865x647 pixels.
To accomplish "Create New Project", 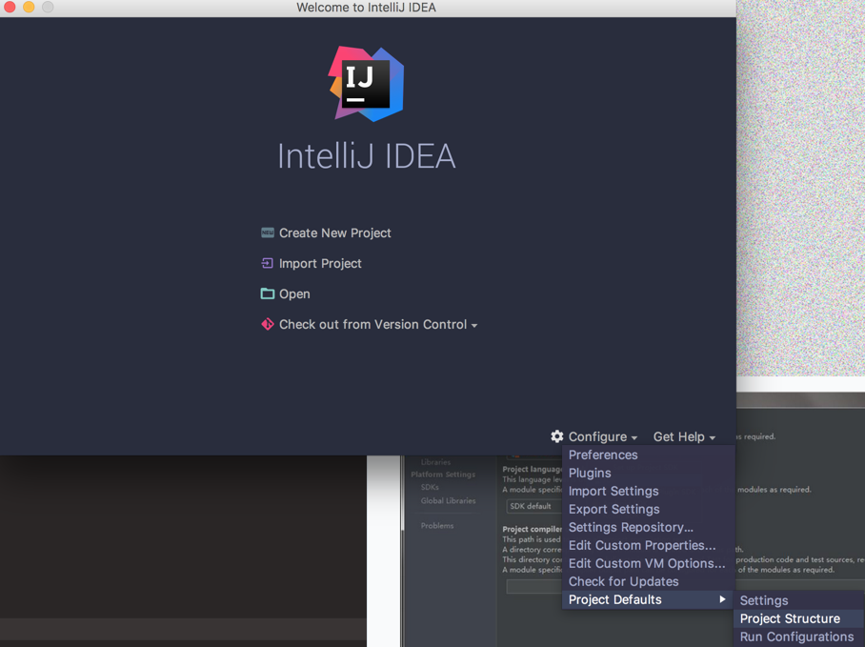I will [335, 233].
